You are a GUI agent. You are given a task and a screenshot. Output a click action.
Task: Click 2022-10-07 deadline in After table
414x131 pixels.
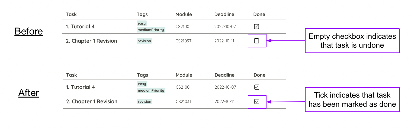[x=225, y=87]
